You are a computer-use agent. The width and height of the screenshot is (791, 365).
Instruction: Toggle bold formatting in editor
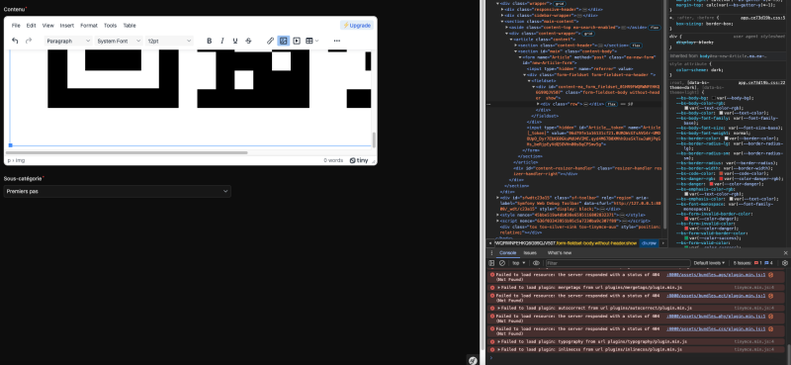(x=209, y=41)
